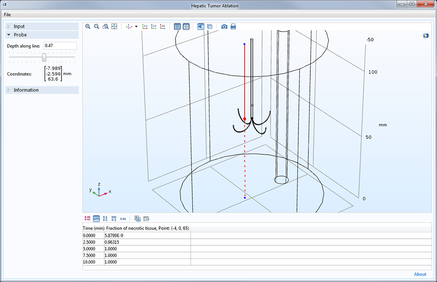The height and width of the screenshot is (282, 437).
Task: Click the Zoom Extents icon
Action: click(114, 27)
